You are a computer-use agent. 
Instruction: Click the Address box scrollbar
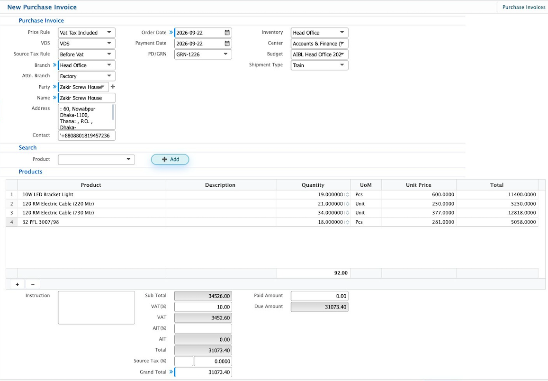click(x=113, y=113)
